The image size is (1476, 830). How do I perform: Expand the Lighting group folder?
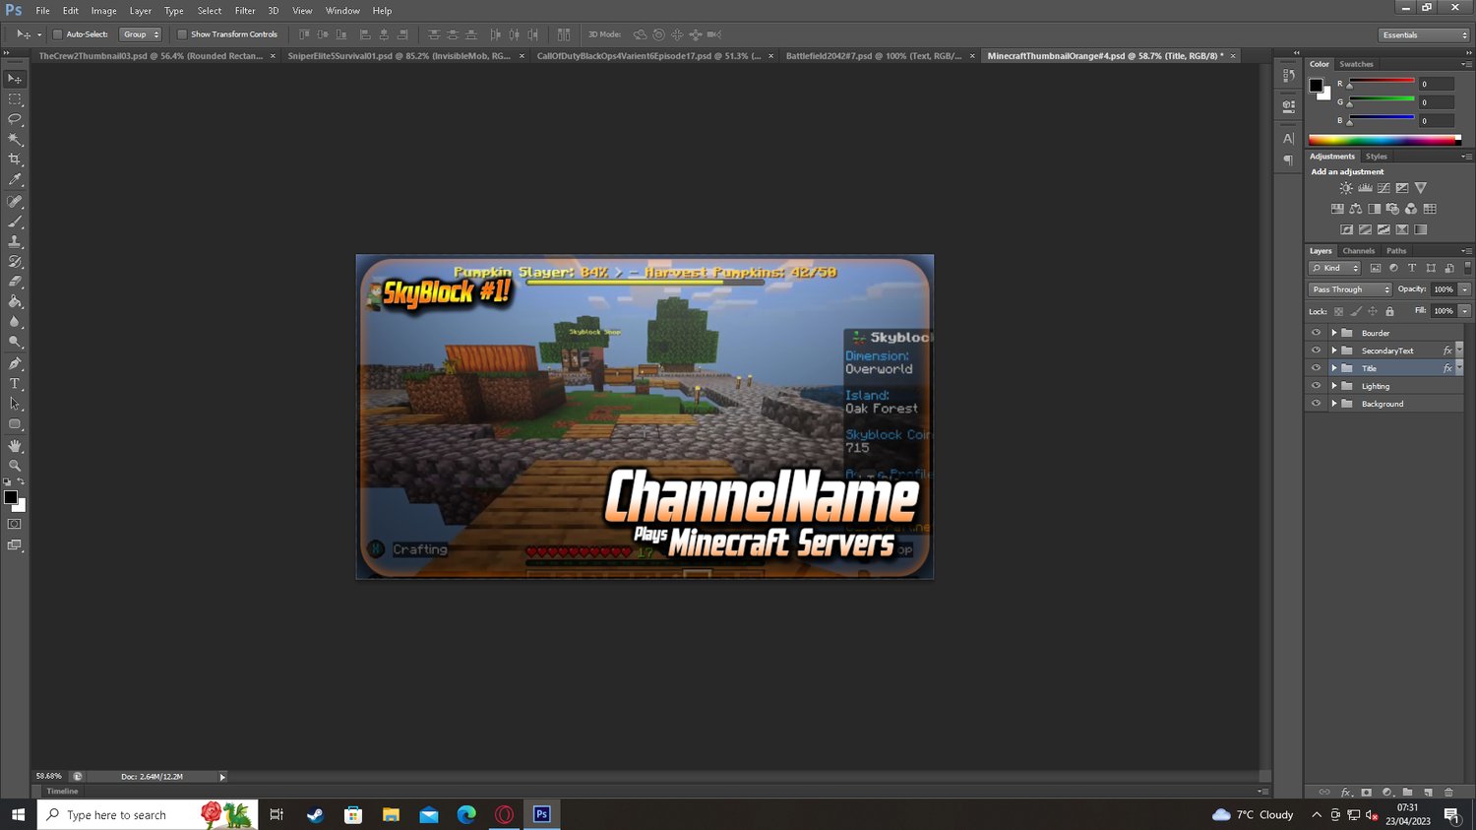coord(1334,386)
